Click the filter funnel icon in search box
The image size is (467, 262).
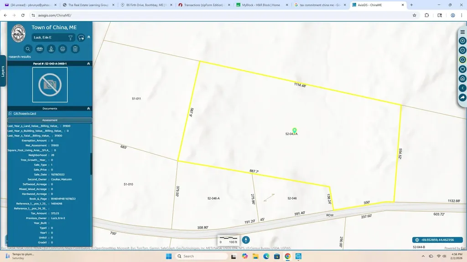click(70, 38)
